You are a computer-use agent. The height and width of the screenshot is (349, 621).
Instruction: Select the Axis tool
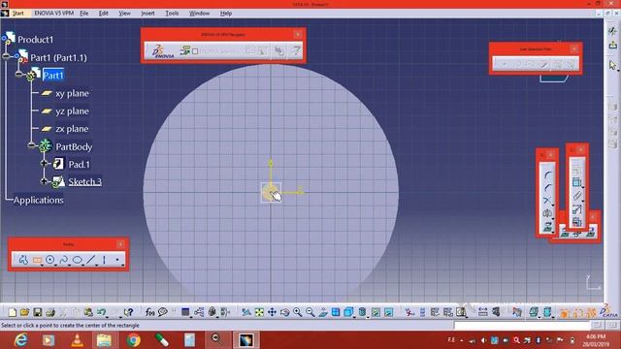(x=104, y=260)
